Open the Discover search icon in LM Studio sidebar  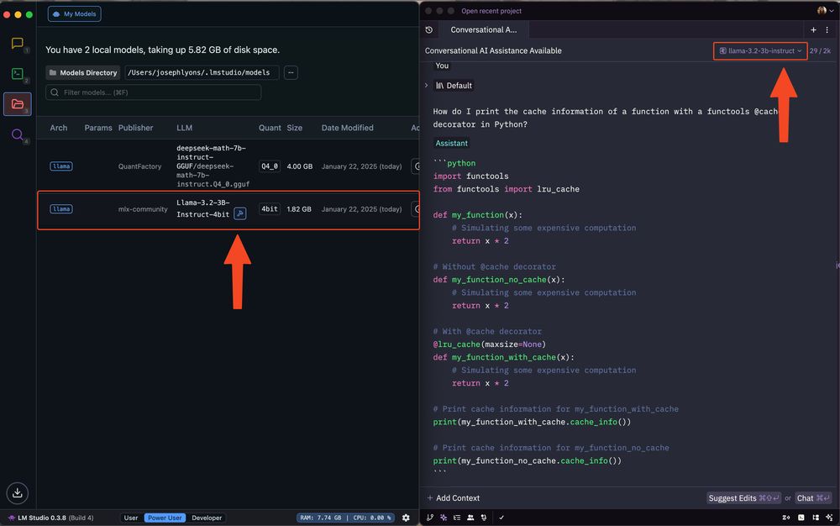click(17, 134)
